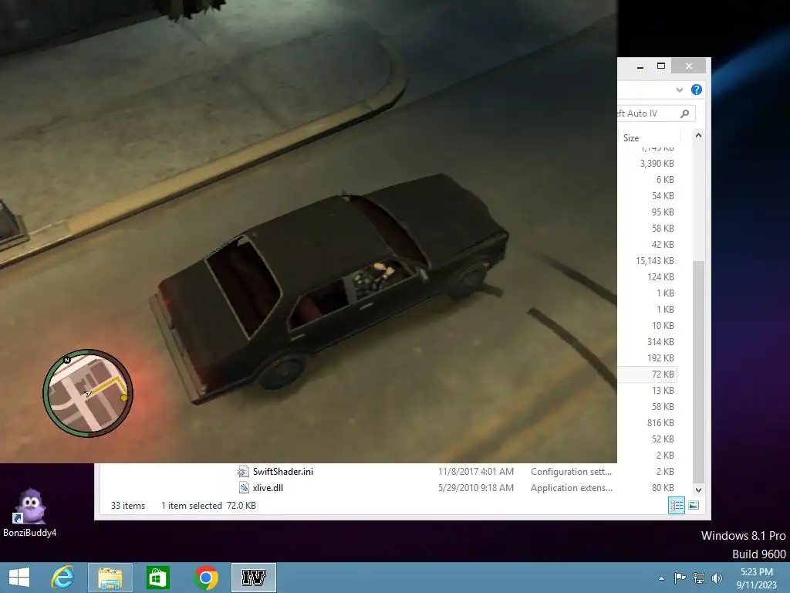This screenshot has width=790, height=593.
Task: Click the Explorer help question-mark icon
Action: point(697,90)
